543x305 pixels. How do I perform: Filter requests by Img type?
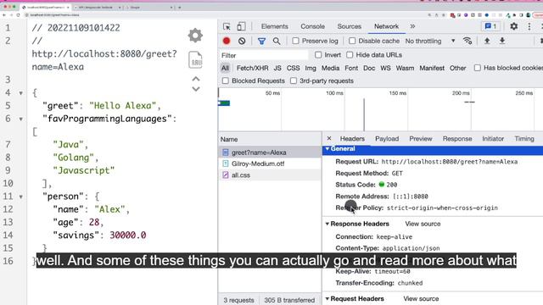311,68
